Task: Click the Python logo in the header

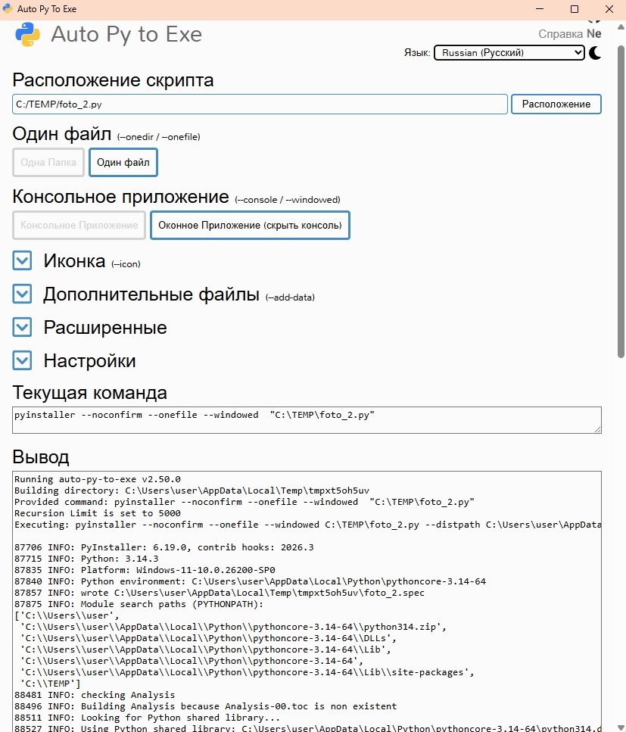Action: 27,33
